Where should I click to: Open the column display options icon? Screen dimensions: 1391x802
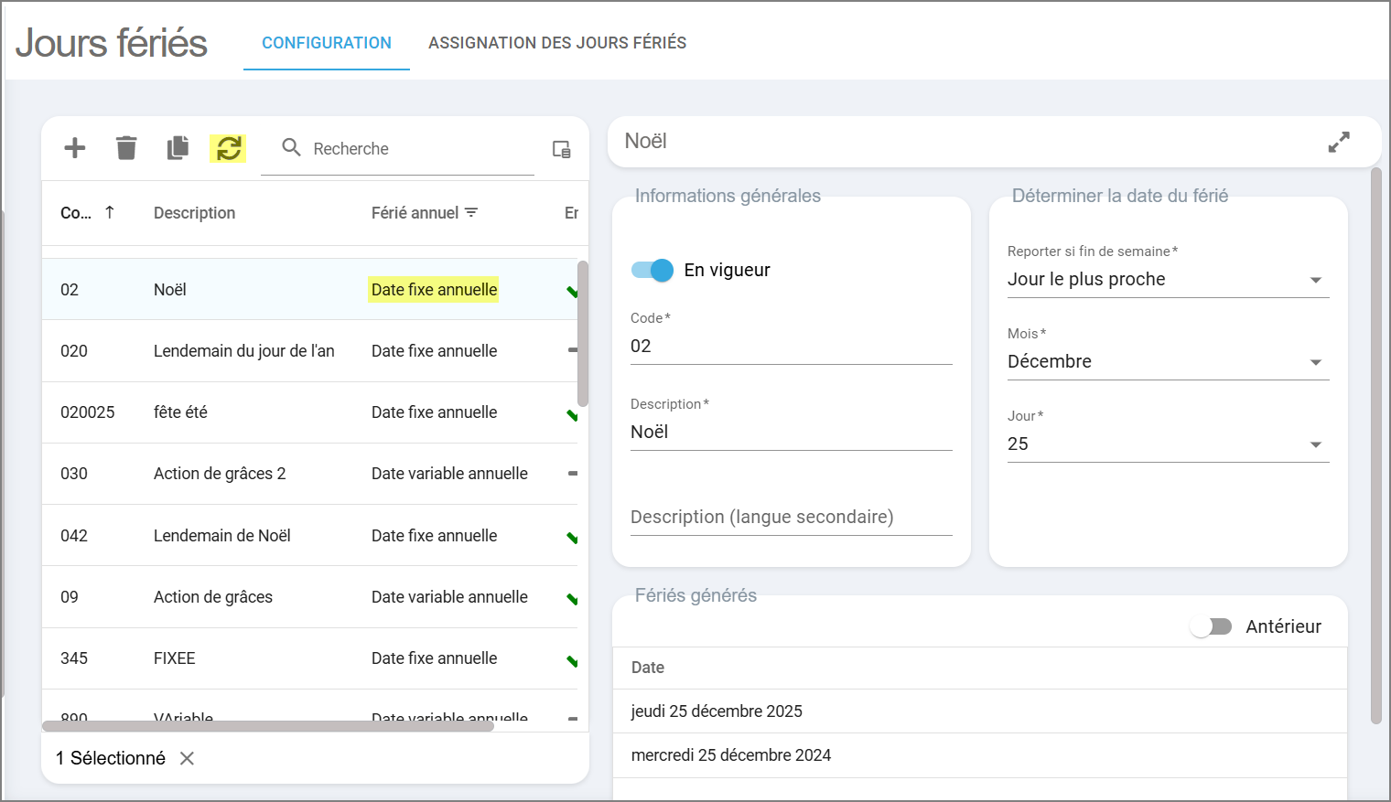click(x=561, y=149)
